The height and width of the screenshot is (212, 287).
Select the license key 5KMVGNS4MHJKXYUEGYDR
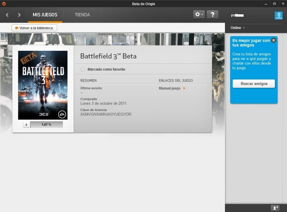click(106, 114)
